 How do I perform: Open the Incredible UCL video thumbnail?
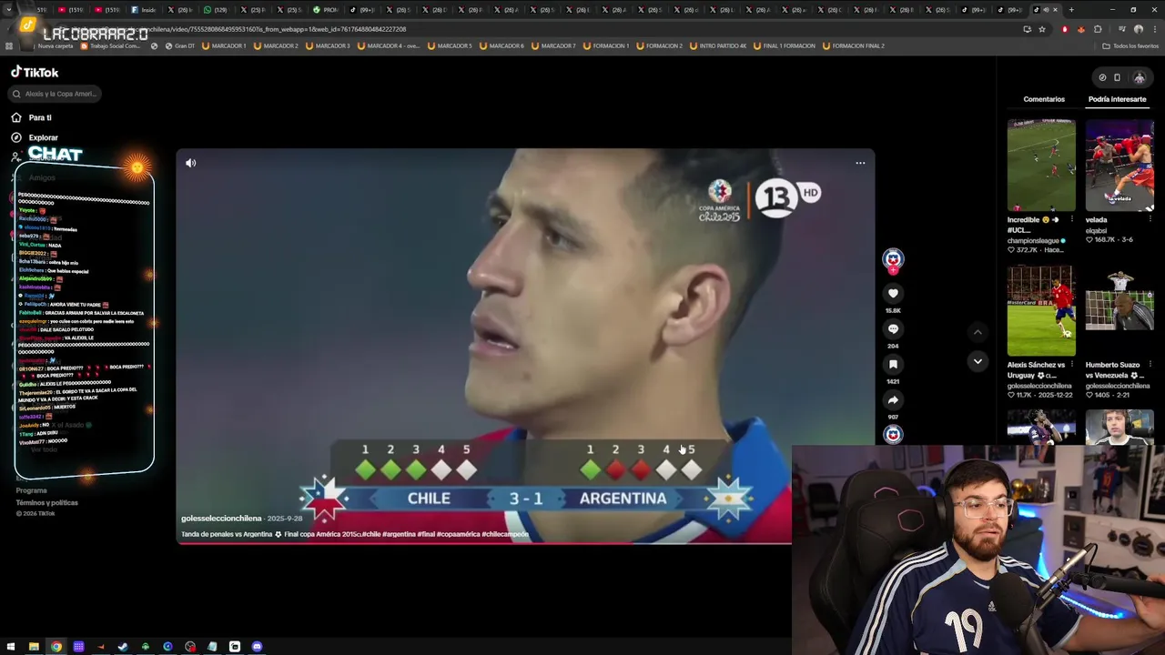point(1041,166)
